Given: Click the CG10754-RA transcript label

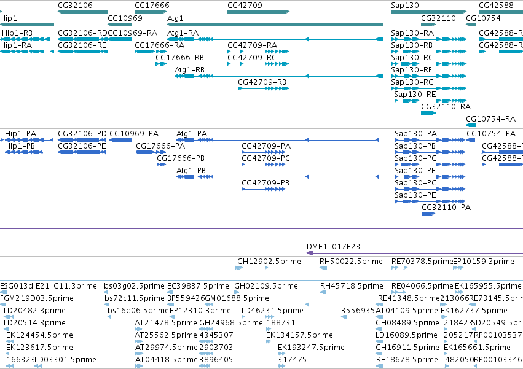Looking at the screenshot, I should (x=490, y=119).
